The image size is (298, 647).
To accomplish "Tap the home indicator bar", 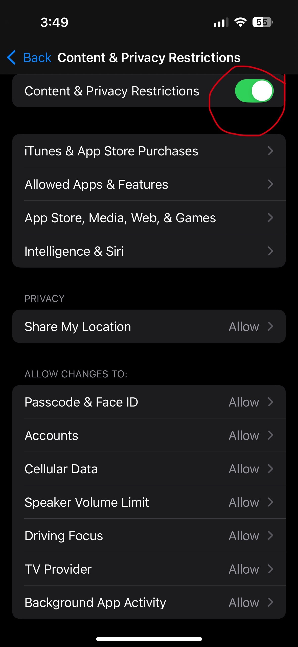I will (149, 639).
